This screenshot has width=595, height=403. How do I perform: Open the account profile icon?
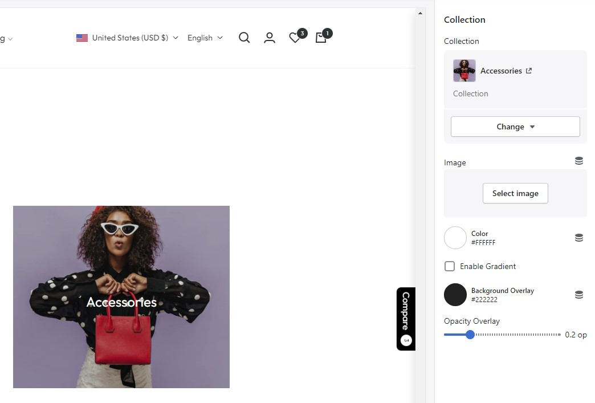coord(270,38)
